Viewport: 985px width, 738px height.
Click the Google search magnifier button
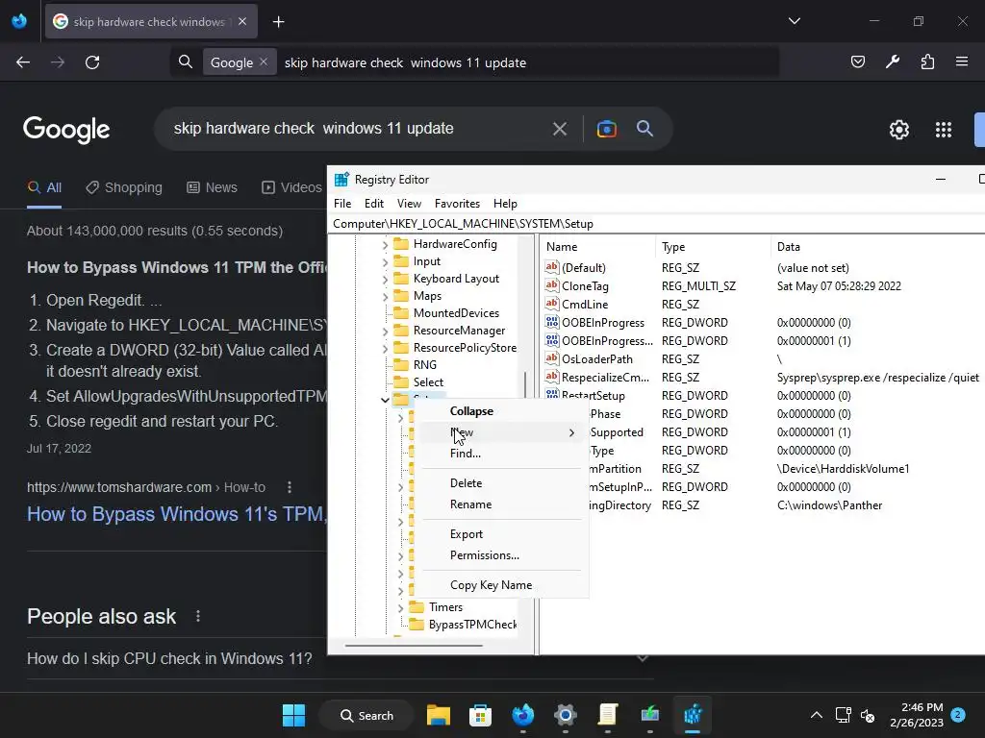(644, 129)
